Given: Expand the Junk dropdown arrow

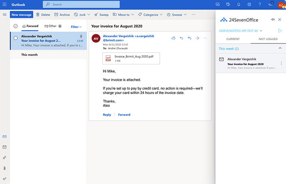Looking at the screenshot, I should point(89,15).
